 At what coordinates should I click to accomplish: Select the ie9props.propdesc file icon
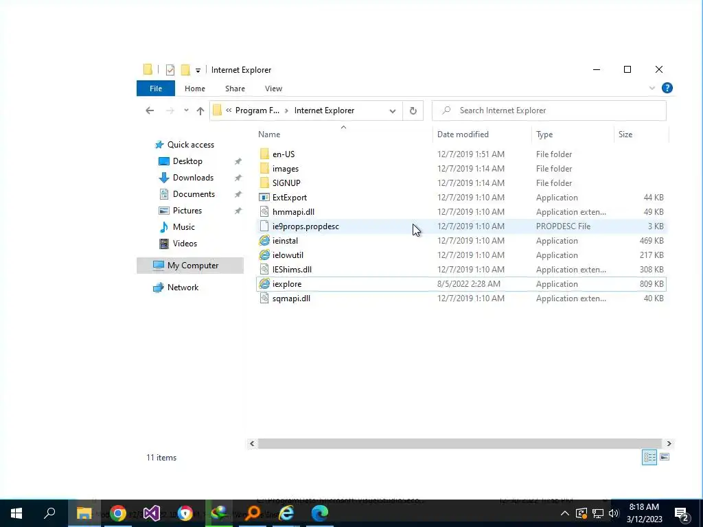click(264, 226)
